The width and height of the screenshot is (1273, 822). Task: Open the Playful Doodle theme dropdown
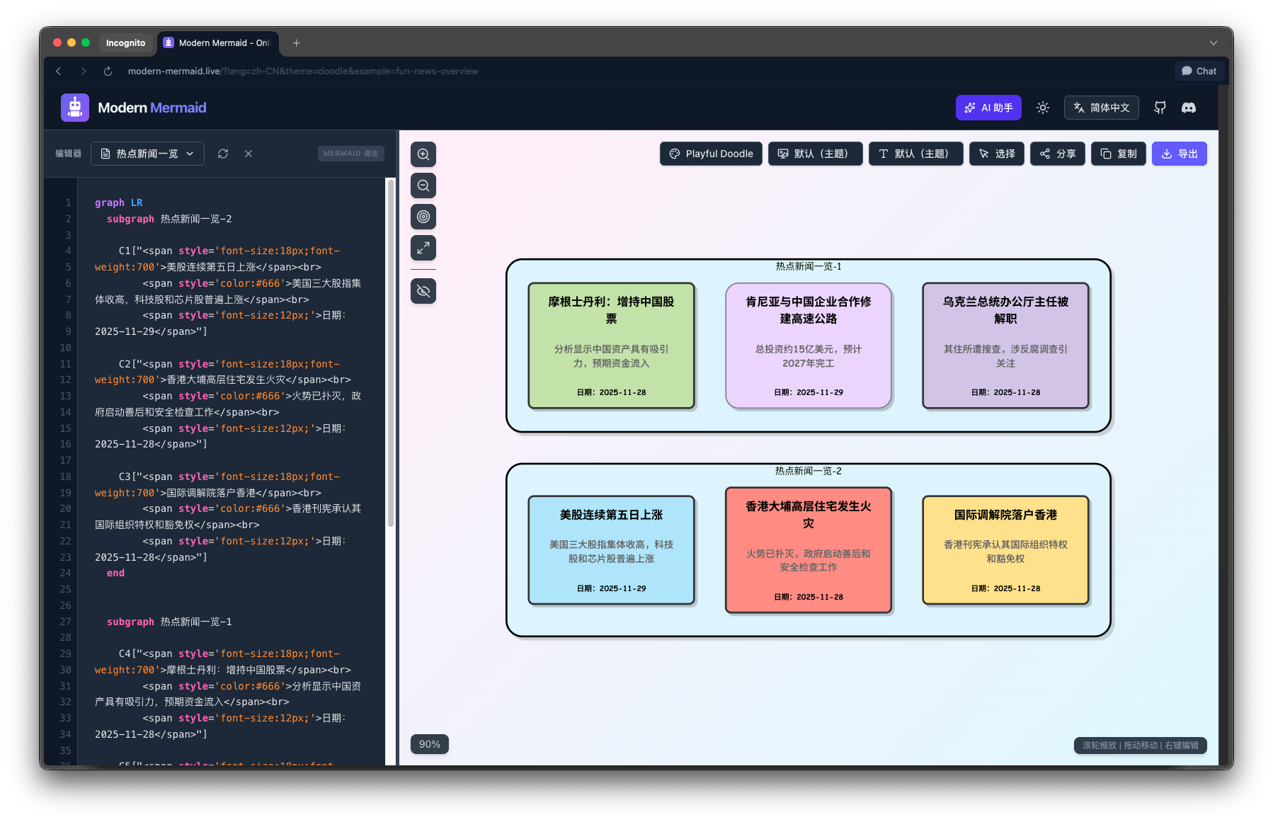tap(711, 154)
